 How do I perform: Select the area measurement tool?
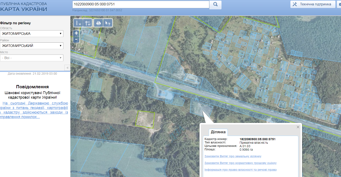coord(88,23)
